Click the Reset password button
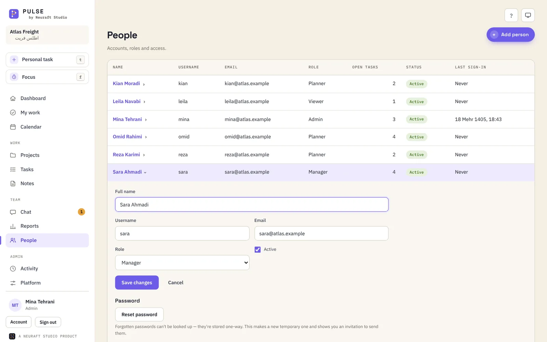Screen dimensions: 547x342 pyautogui.click(x=139, y=315)
